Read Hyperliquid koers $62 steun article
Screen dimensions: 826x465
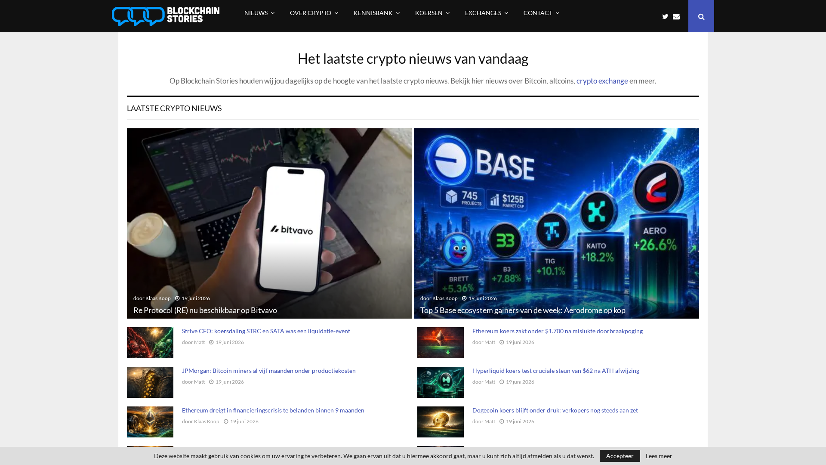556,371
